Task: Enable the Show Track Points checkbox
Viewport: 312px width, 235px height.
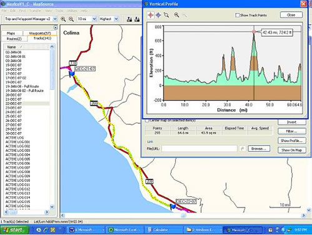Action: point(237,15)
